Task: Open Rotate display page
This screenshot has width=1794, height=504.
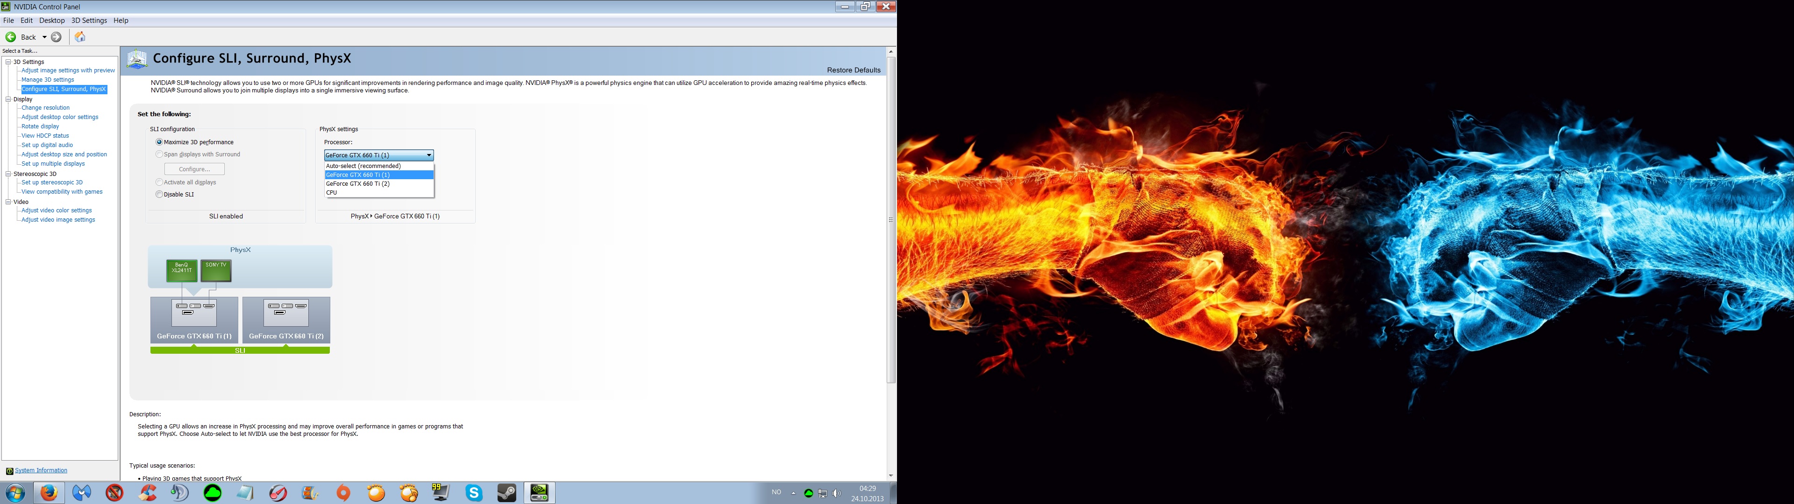Action: pos(40,126)
